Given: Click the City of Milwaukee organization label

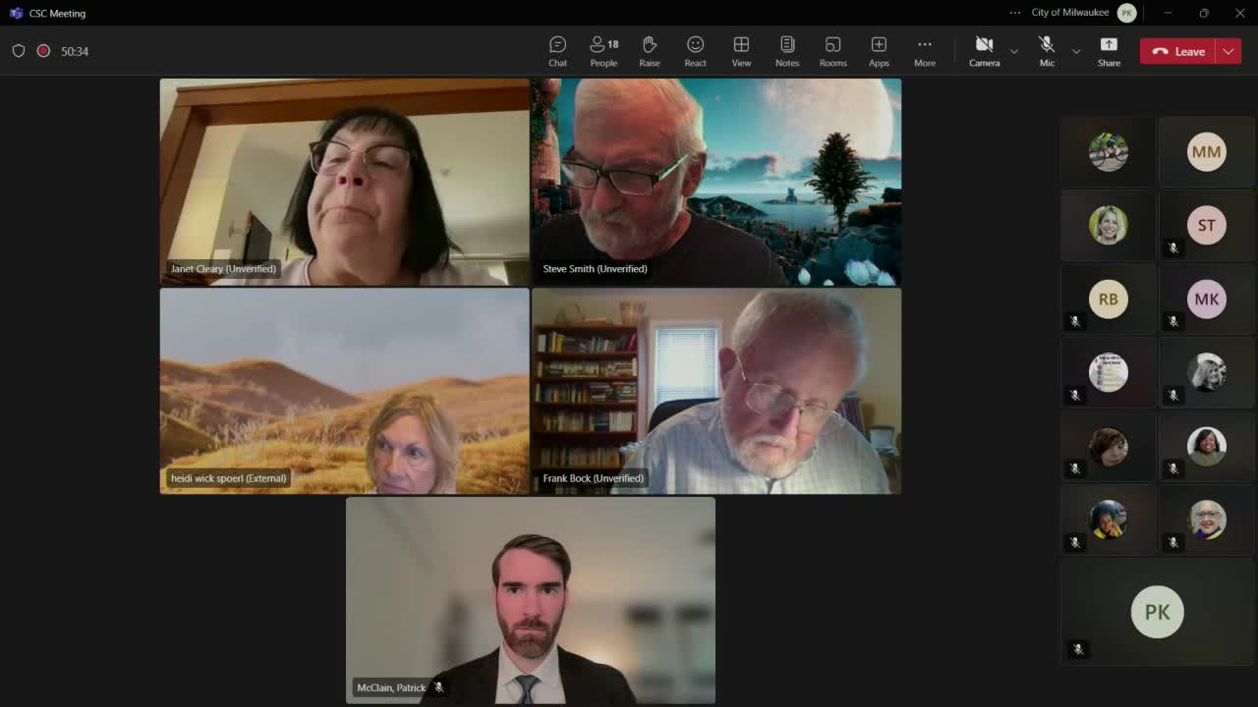Looking at the screenshot, I should (1070, 13).
